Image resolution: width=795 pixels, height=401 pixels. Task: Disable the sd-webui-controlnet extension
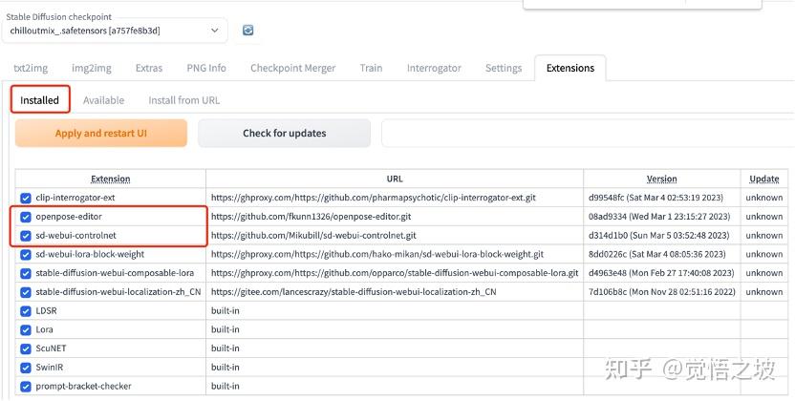(26, 235)
